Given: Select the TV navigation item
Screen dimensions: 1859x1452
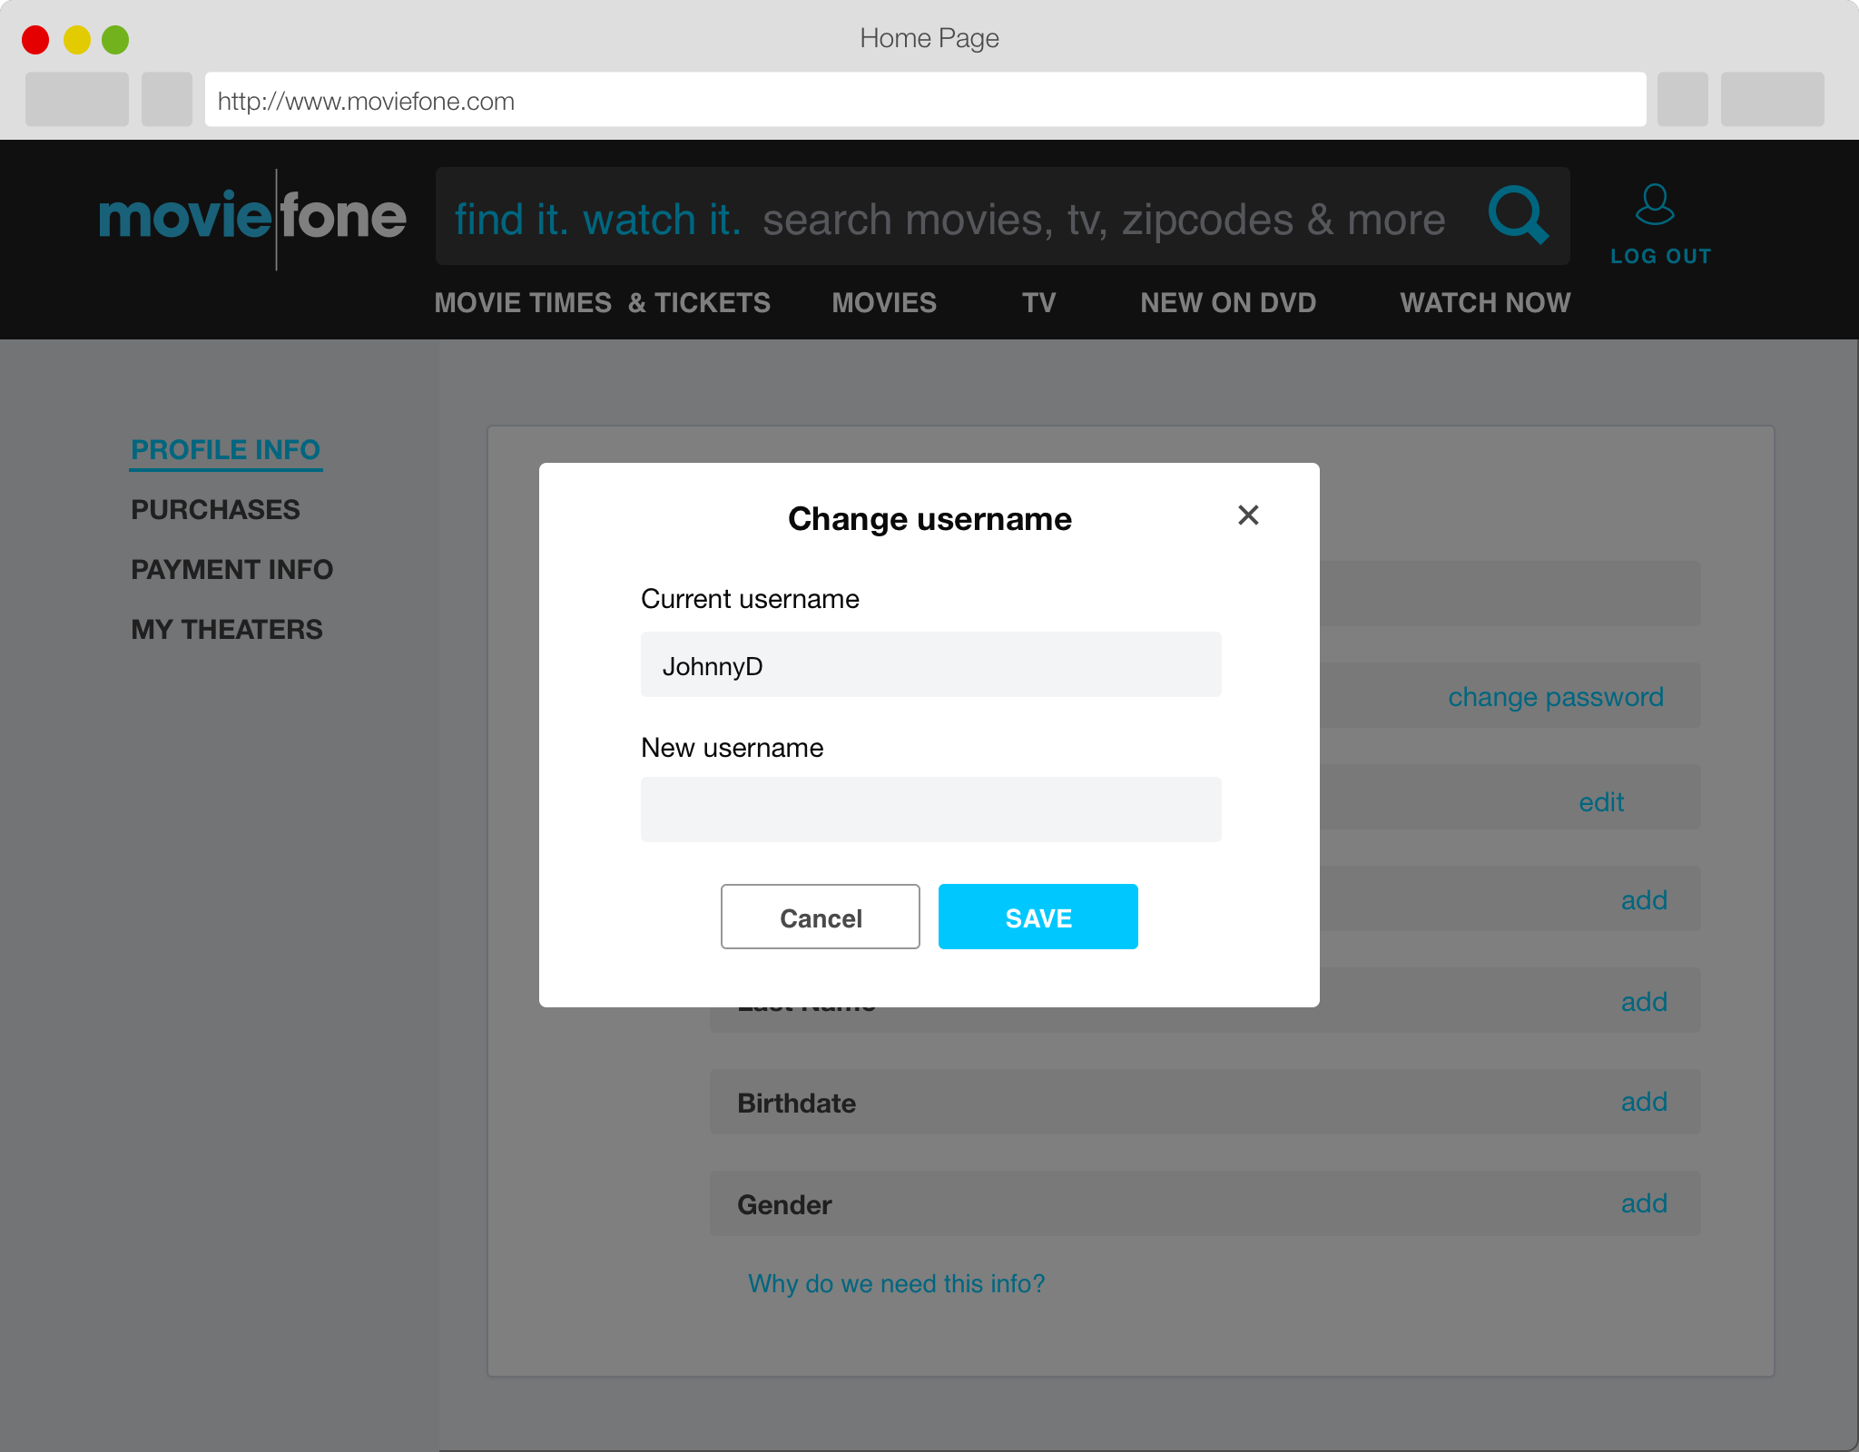Looking at the screenshot, I should [1038, 303].
